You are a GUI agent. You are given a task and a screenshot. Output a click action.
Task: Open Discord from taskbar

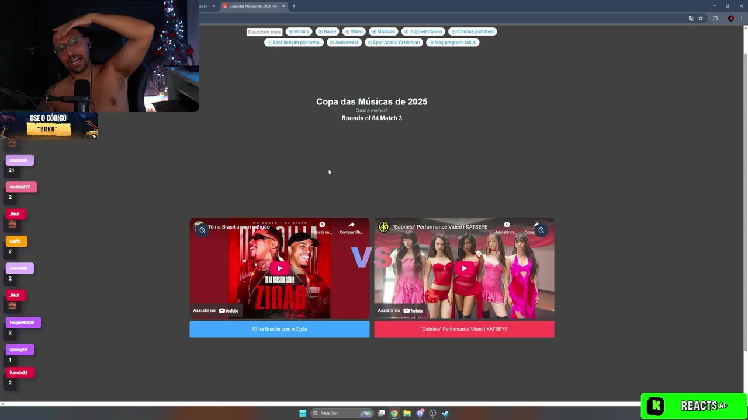coord(420,413)
